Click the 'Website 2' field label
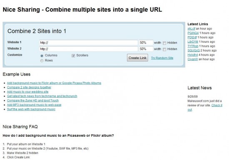Viewport: 229px width, 160px height. [x=14, y=48]
